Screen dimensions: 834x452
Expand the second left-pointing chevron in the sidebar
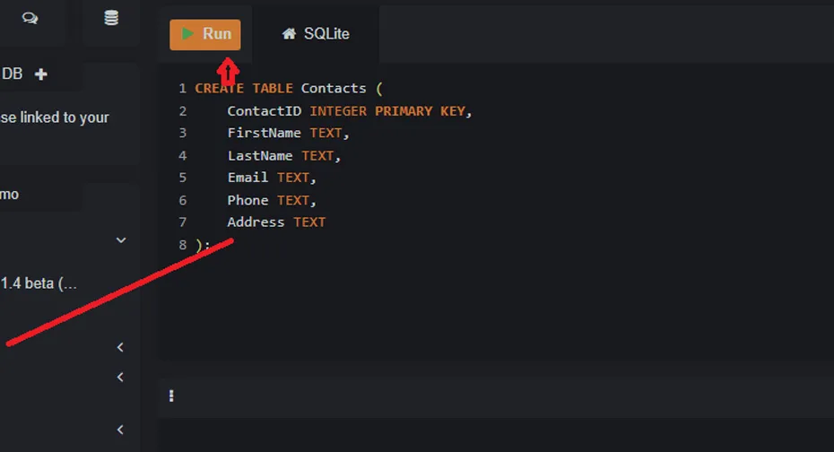tap(121, 378)
